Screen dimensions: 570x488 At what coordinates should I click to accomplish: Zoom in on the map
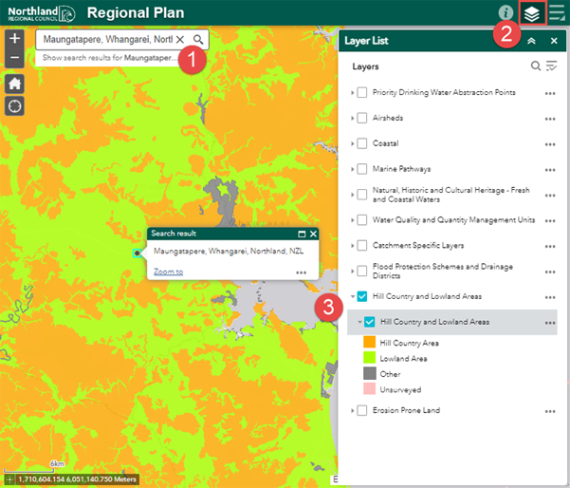[x=14, y=39]
